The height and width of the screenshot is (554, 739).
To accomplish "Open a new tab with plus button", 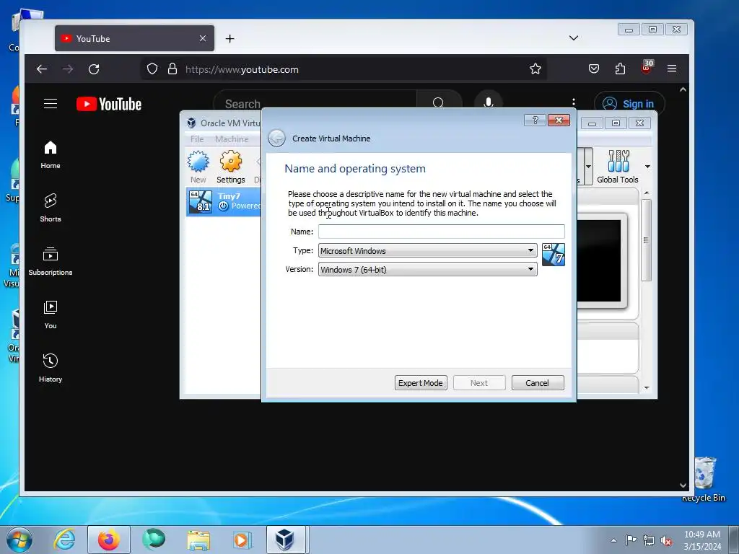I will [229, 39].
